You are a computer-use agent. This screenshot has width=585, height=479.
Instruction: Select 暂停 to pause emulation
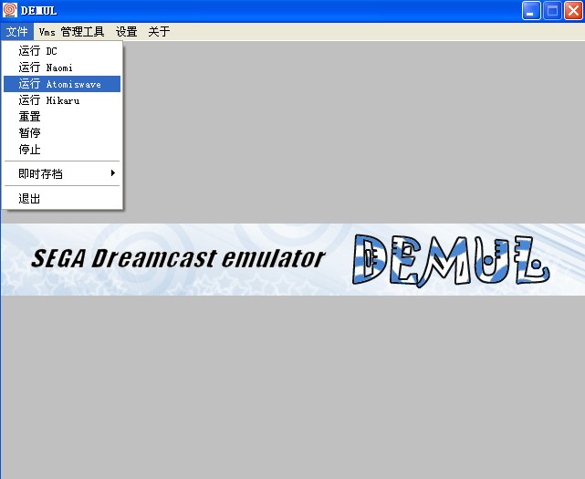(62, 133)
